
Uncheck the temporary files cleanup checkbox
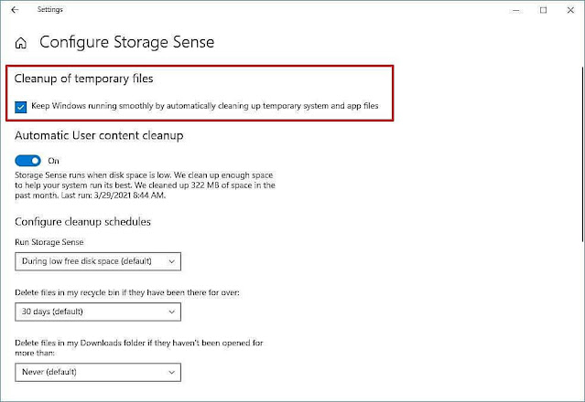[21, 108]
